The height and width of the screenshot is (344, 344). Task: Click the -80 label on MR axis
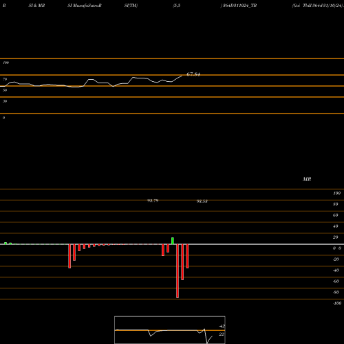point(336,292)
